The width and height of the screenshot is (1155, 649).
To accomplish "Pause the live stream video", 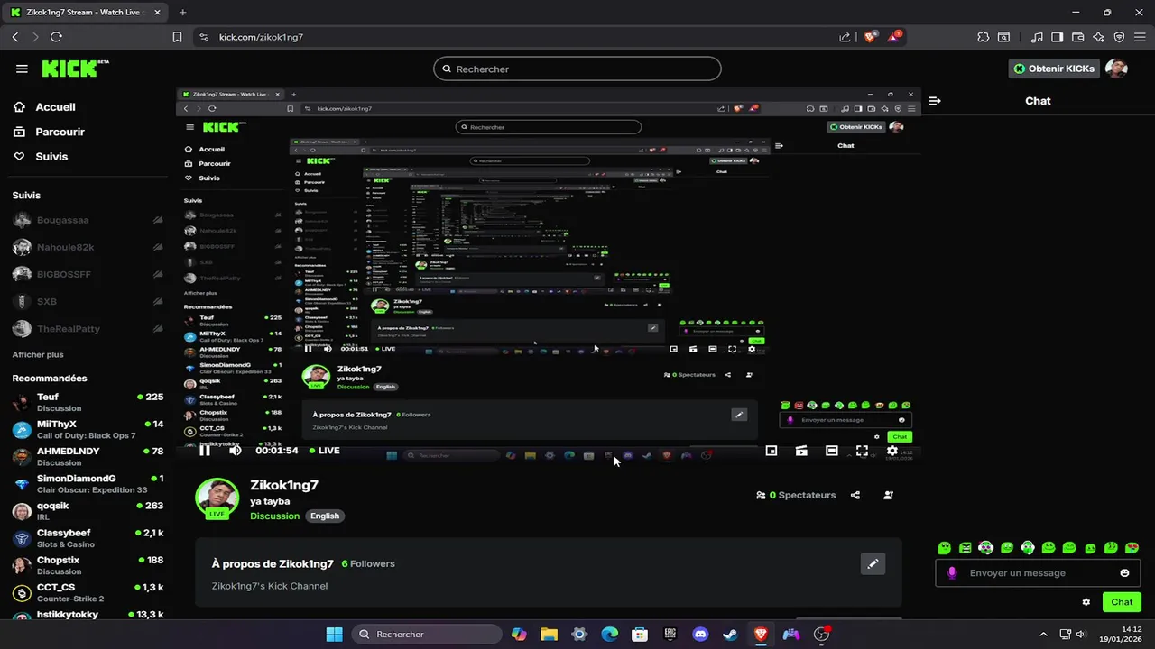I will 205,451.
